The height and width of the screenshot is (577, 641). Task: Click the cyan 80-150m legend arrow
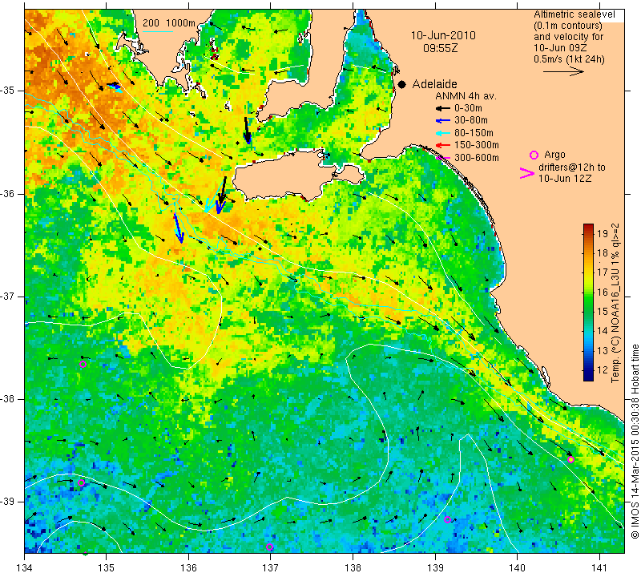tap(442, 133)
